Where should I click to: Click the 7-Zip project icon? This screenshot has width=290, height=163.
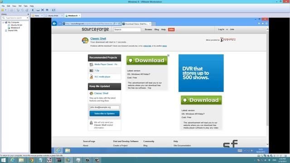(x=91, y=71)
